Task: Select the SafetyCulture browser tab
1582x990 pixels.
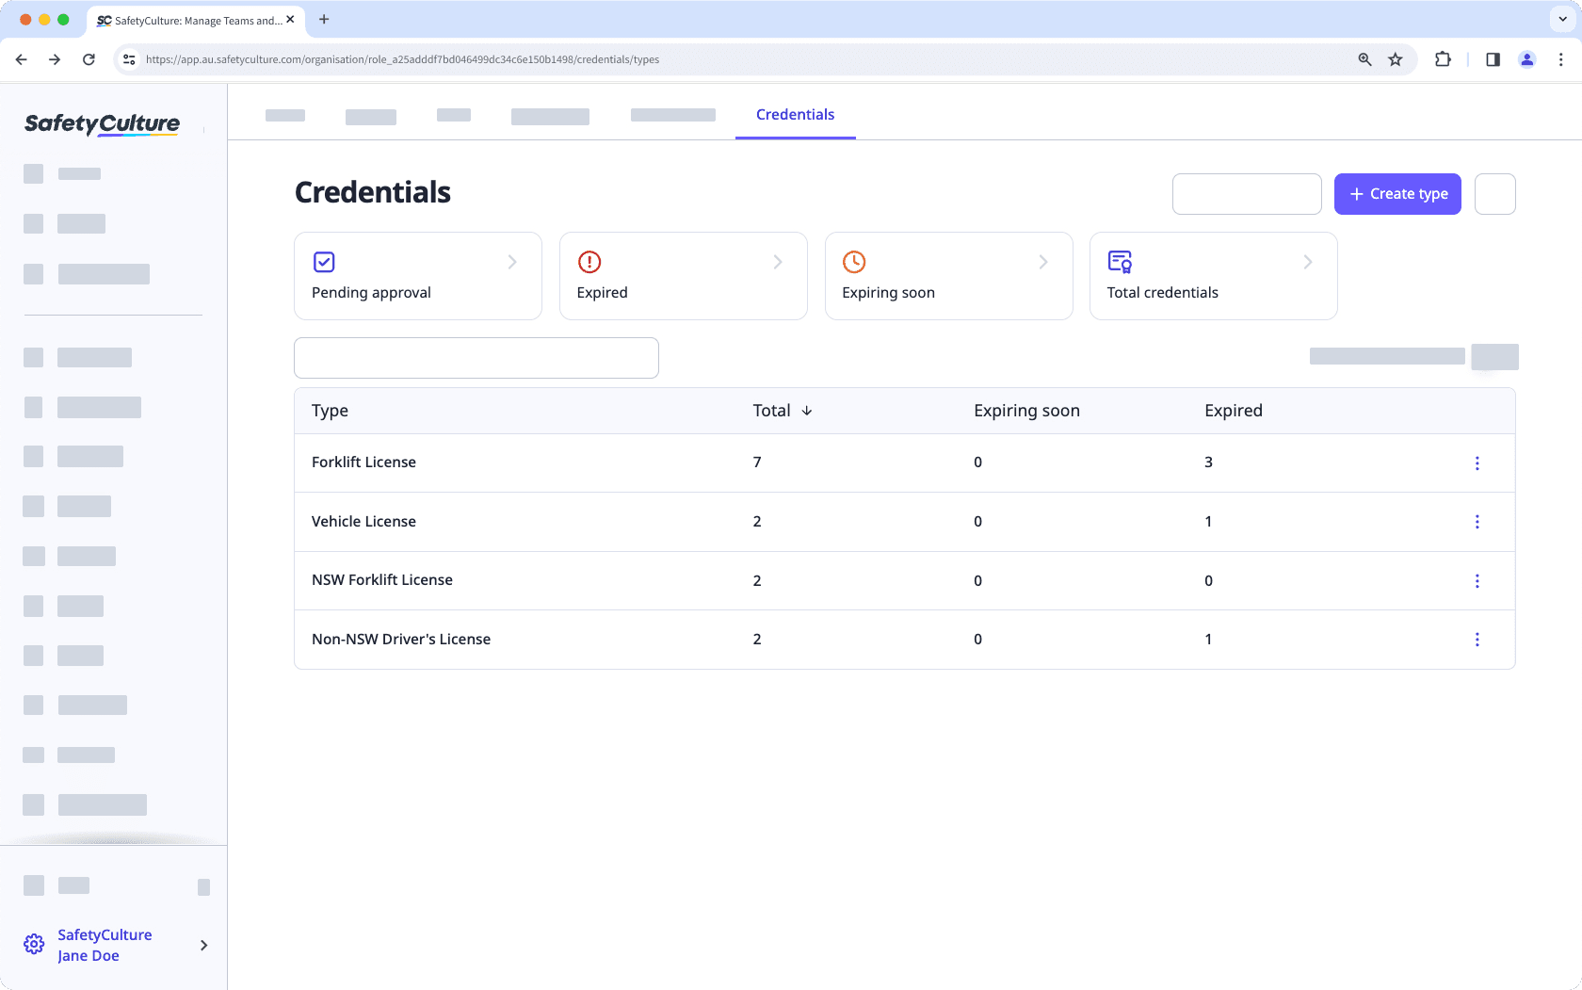Action: [x=188, y=19]
